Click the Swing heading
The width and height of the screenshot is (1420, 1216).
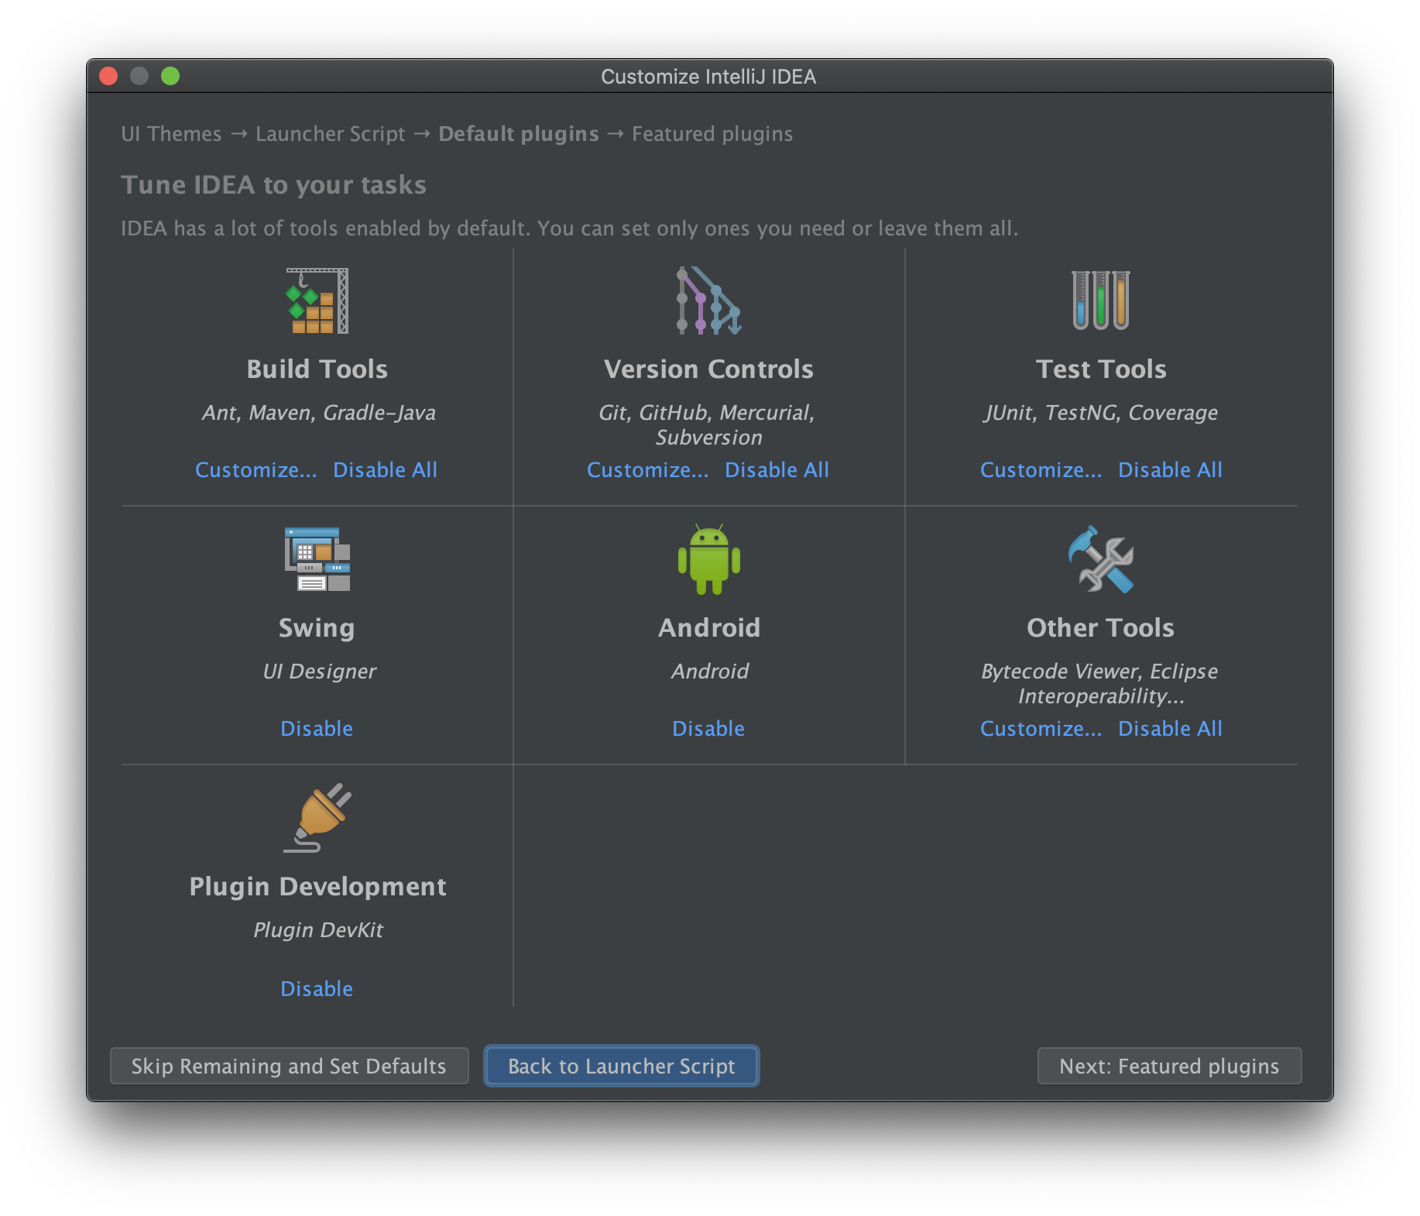tap(317, 628)
